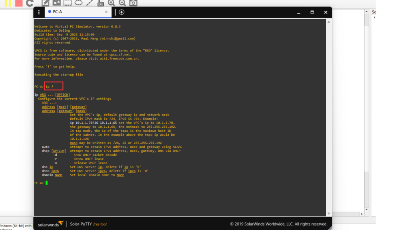Click the zoom in magnifier icon
The height and width of the screenshot is (230, 409).
[x=111, y=2]
